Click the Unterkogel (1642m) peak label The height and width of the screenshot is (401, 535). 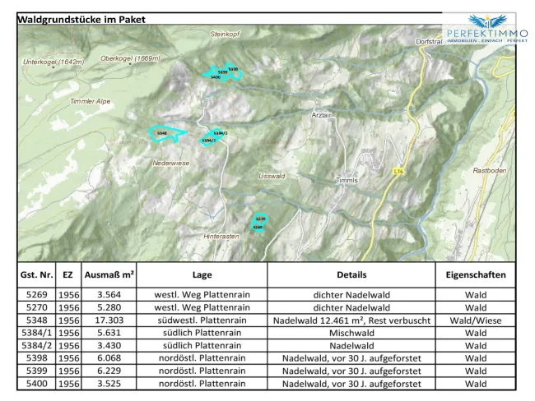point(53,62)
